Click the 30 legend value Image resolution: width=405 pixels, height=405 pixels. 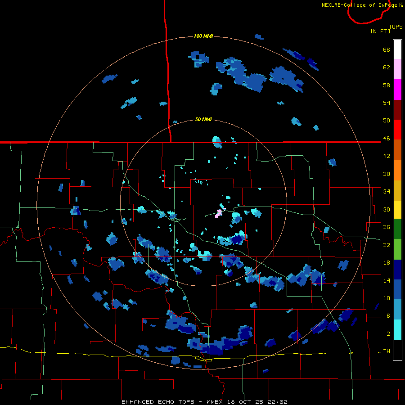coord(387,209)
